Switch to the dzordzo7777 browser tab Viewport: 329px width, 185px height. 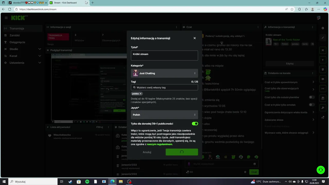[28, 3]
